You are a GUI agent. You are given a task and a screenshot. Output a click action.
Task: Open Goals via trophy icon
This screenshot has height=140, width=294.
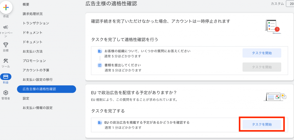point(6,44)
